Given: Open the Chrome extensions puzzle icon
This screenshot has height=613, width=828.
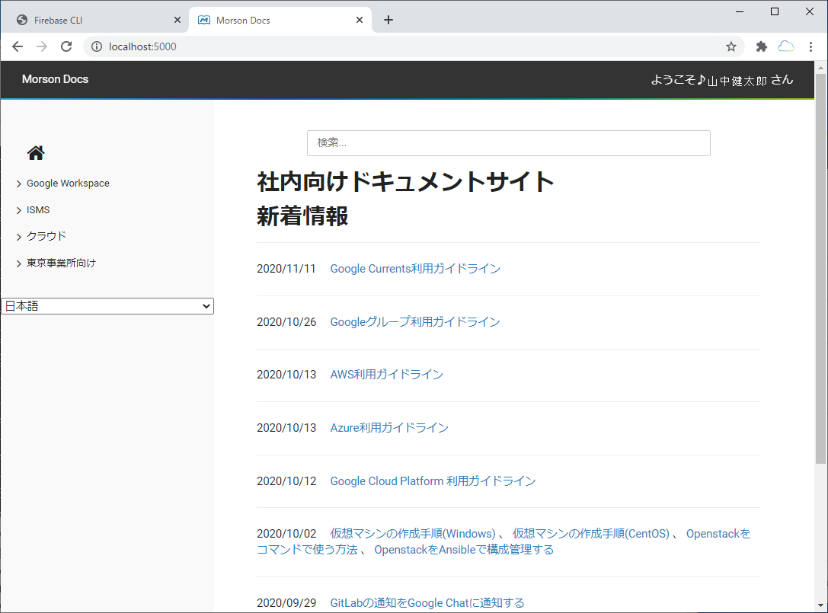Looking at the screenshot, I should point(761,46).
